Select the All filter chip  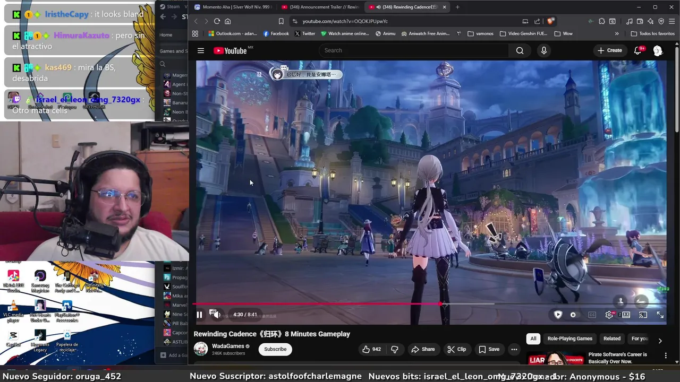[x=533, y=338]
